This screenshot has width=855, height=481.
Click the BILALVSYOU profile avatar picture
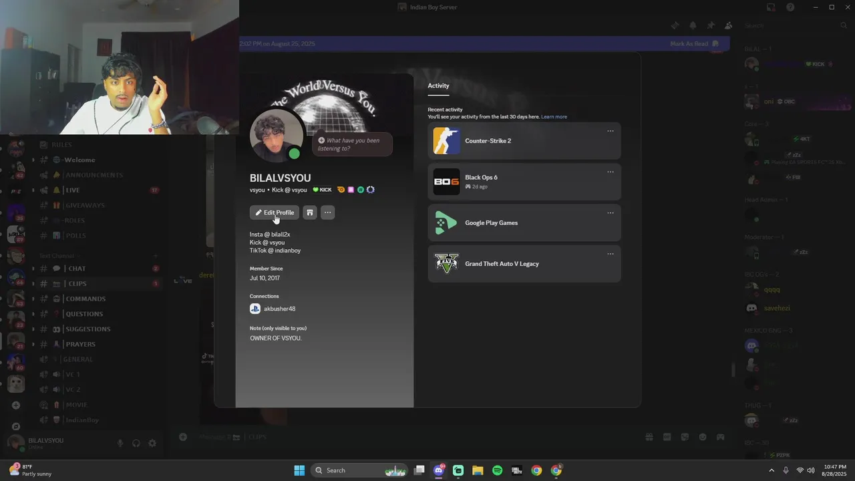pos(276,136)
